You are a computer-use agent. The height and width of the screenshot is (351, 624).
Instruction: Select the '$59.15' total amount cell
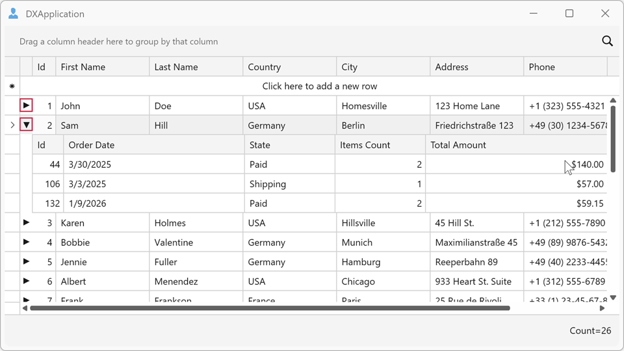coord(516,203)
